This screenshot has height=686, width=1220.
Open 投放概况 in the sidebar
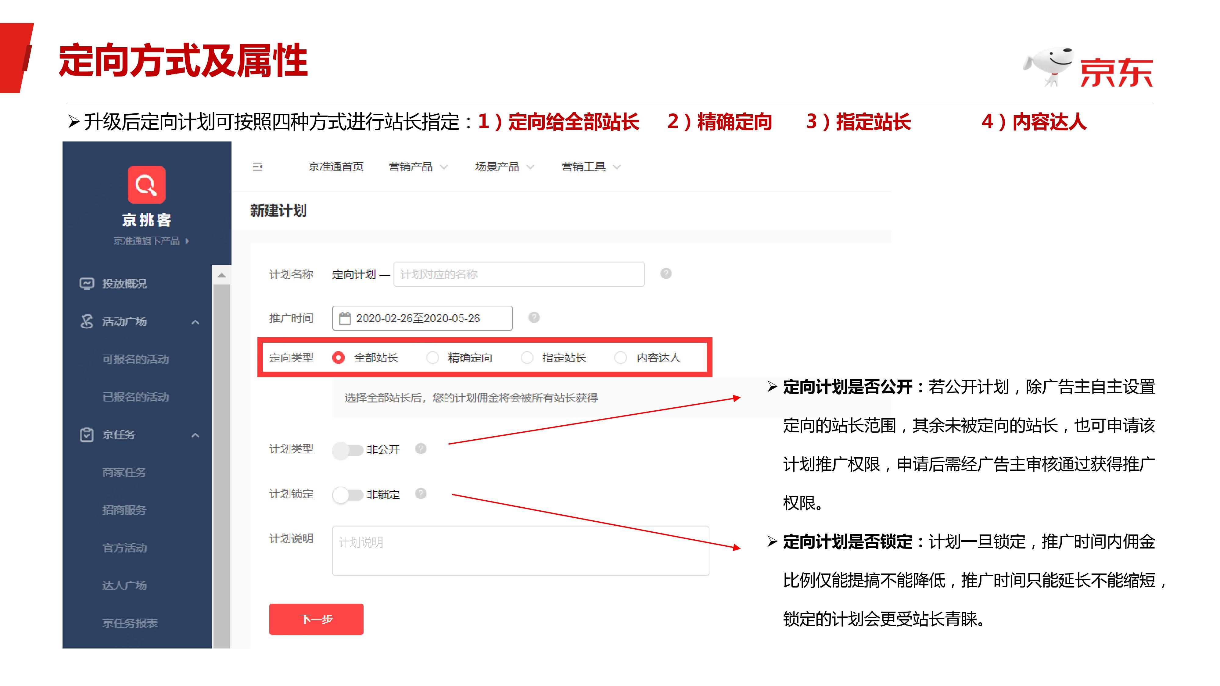tap(124, 284)
